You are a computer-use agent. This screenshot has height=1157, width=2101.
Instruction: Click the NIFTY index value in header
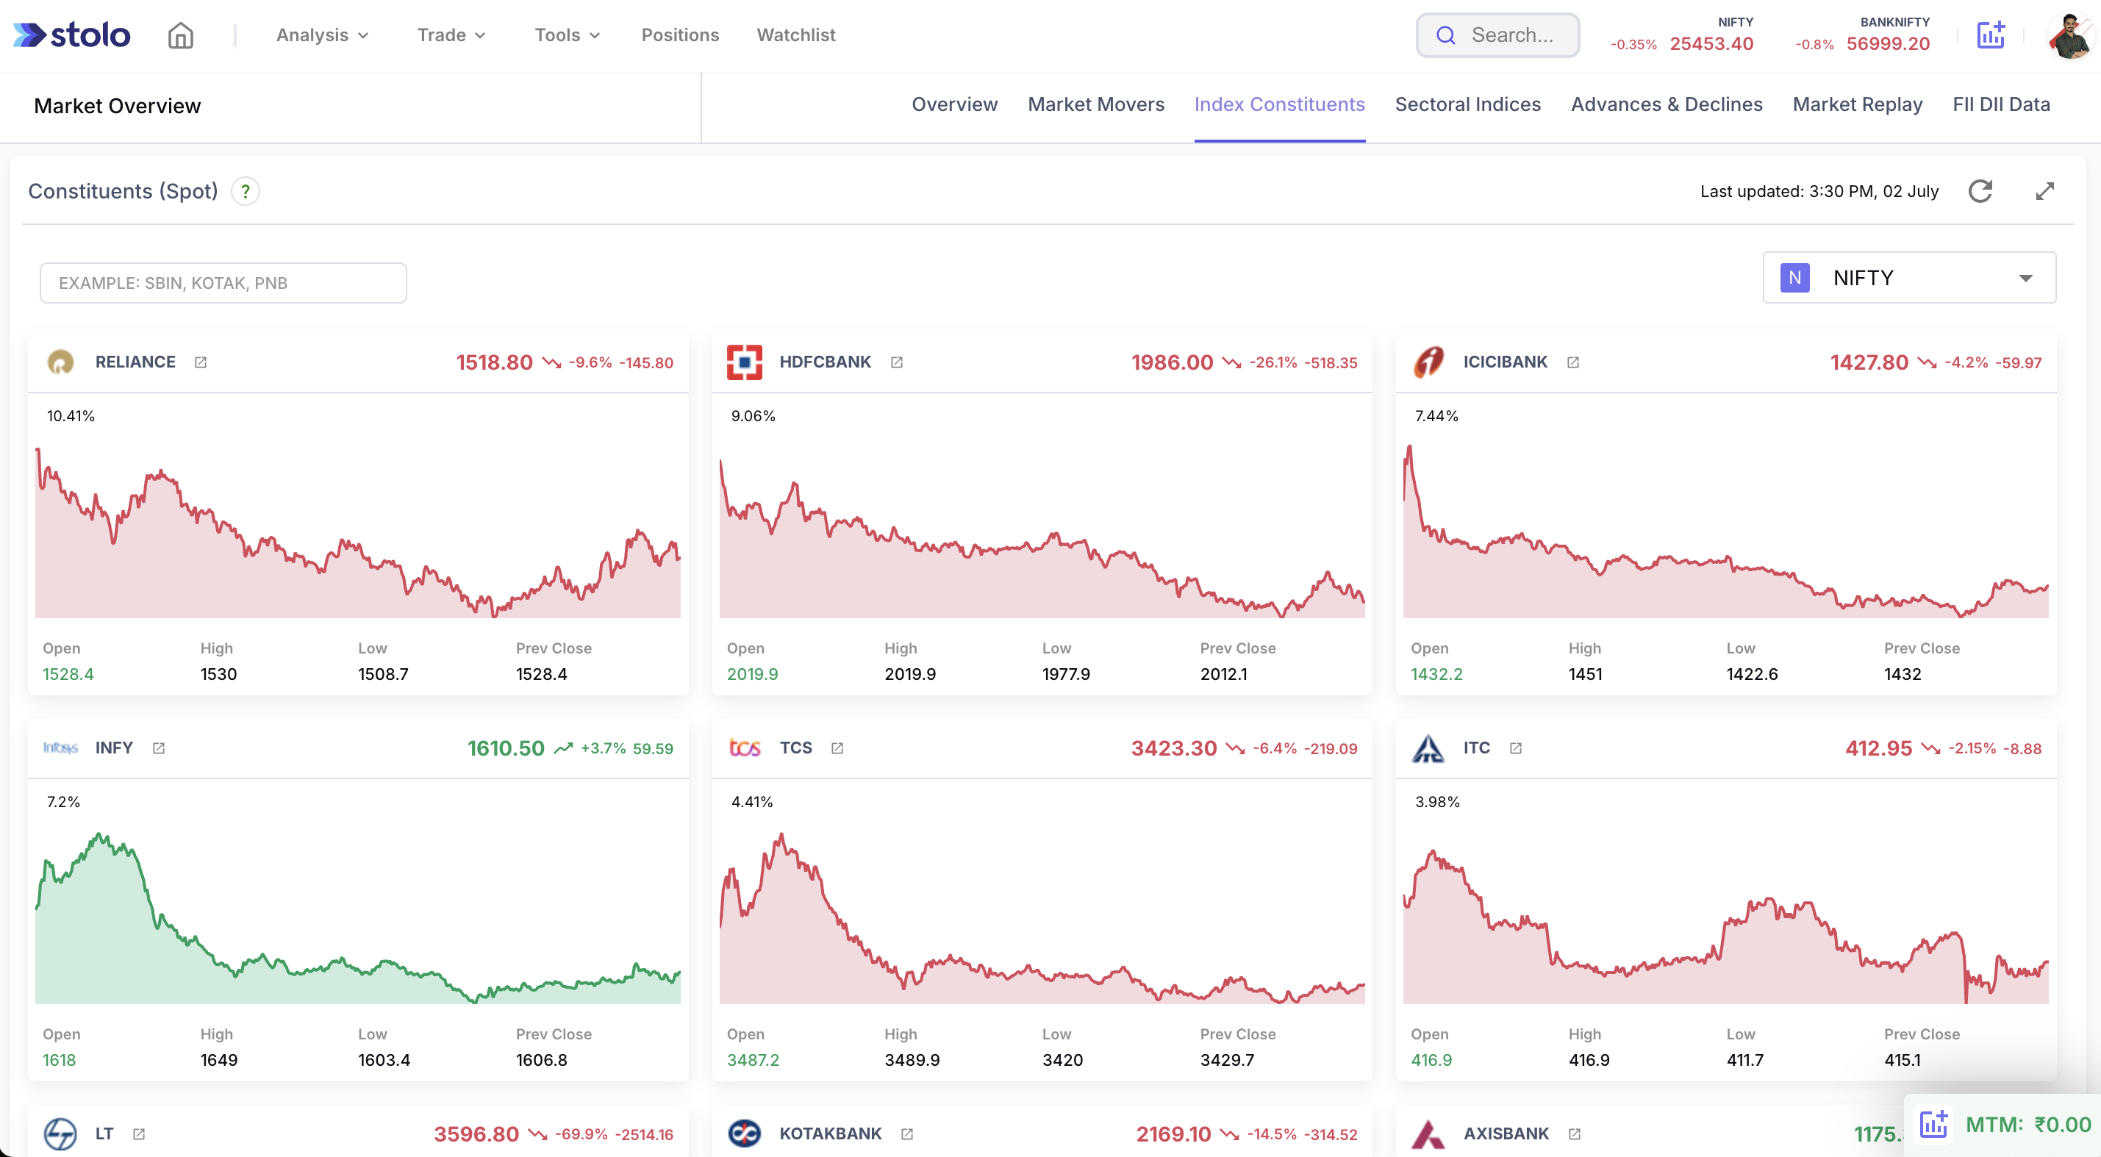[x=1711, y=44]
